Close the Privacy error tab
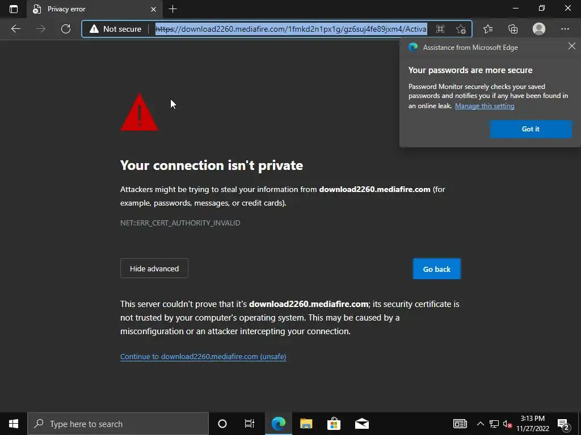Screen dimensions: 581x435 click(153, 9)
